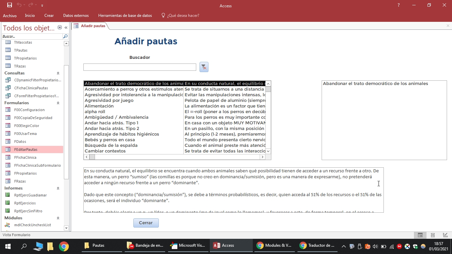Image resolution: width=452 pixels, height=254 pixels.
Task: Select the Añadir pautas document tab
Action: tap(90, 26)
